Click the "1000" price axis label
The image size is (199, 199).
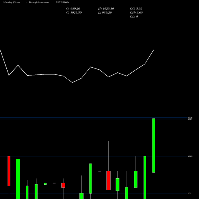[190, 156]
